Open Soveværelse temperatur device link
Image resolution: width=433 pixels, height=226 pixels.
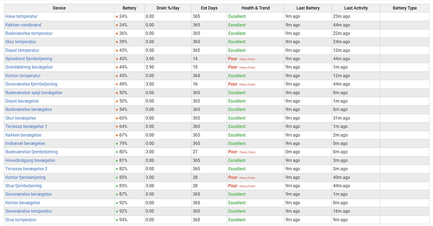pyautogui.click(x=28, y=211)
